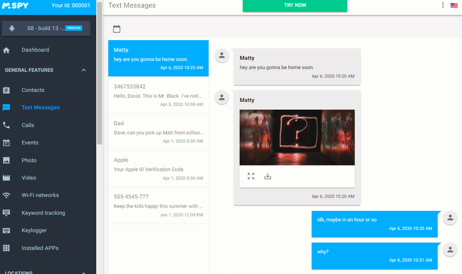This screenshot has height=274, width=462.
Task: Click Matty's avatar on first message
Action: coord(222,56)
